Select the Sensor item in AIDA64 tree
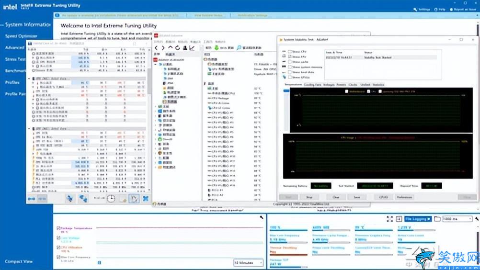The height and width of the screenshot is (270, 480). click(170, 101)
